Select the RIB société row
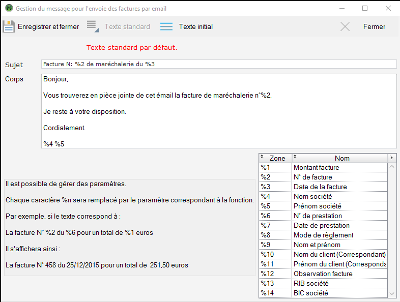This screenshot has height=302, width=400. point(323,284)
